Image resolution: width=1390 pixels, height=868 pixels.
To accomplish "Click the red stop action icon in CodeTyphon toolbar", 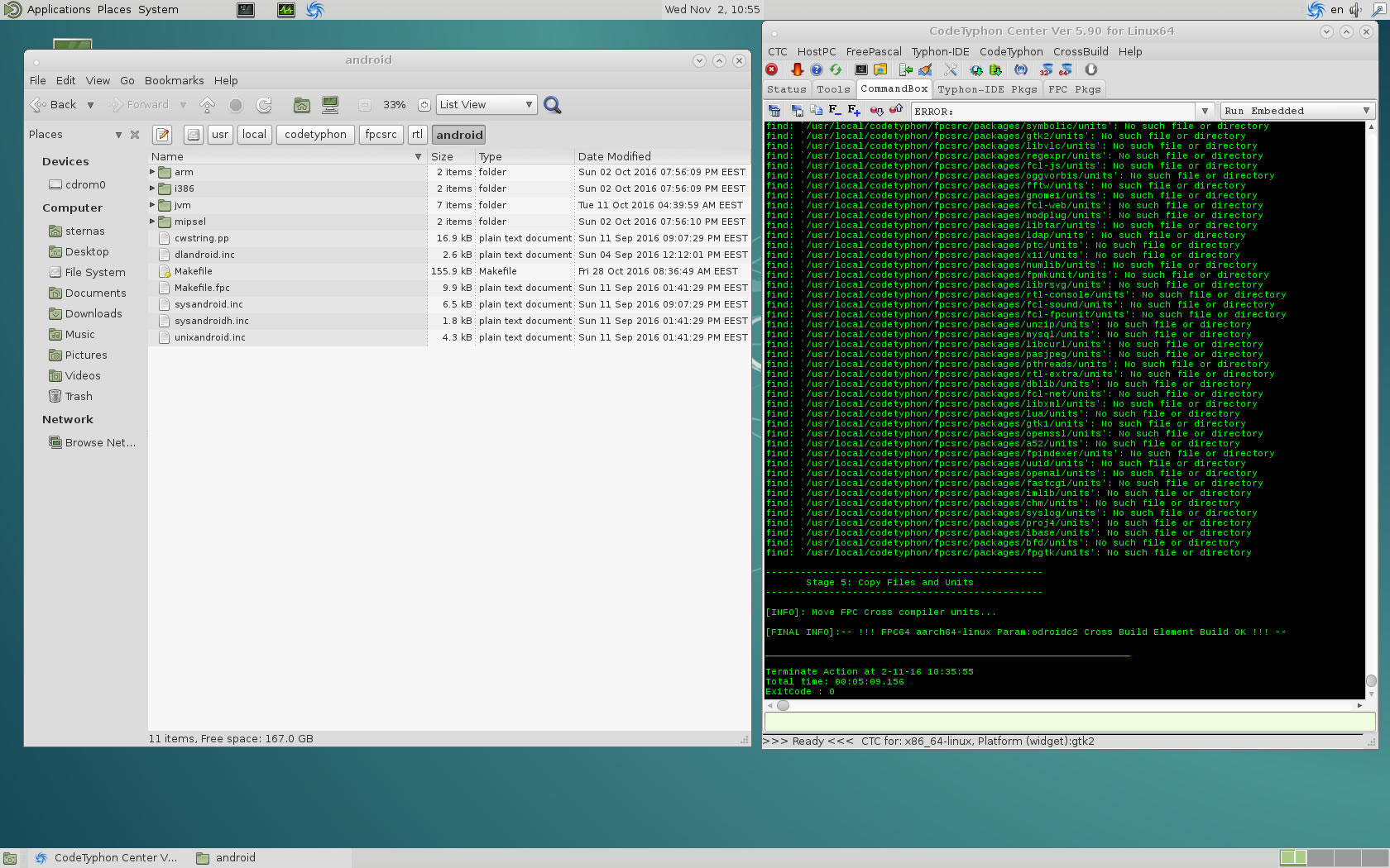I will 772,69.
